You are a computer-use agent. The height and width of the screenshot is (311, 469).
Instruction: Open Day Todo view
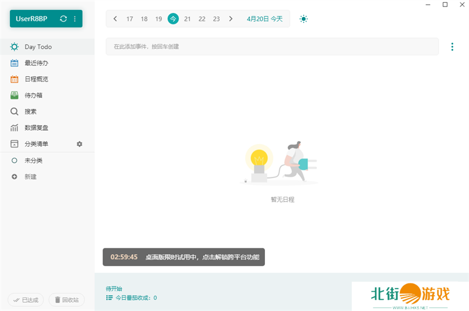38,47
